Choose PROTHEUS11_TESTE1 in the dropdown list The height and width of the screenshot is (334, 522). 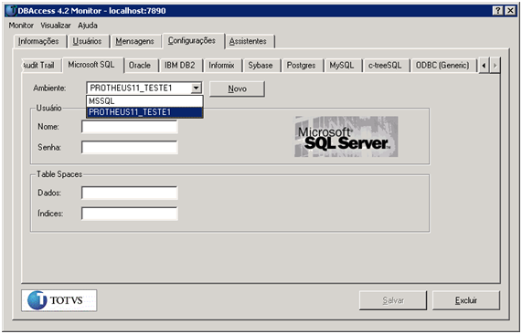click(x=144, y=112)
